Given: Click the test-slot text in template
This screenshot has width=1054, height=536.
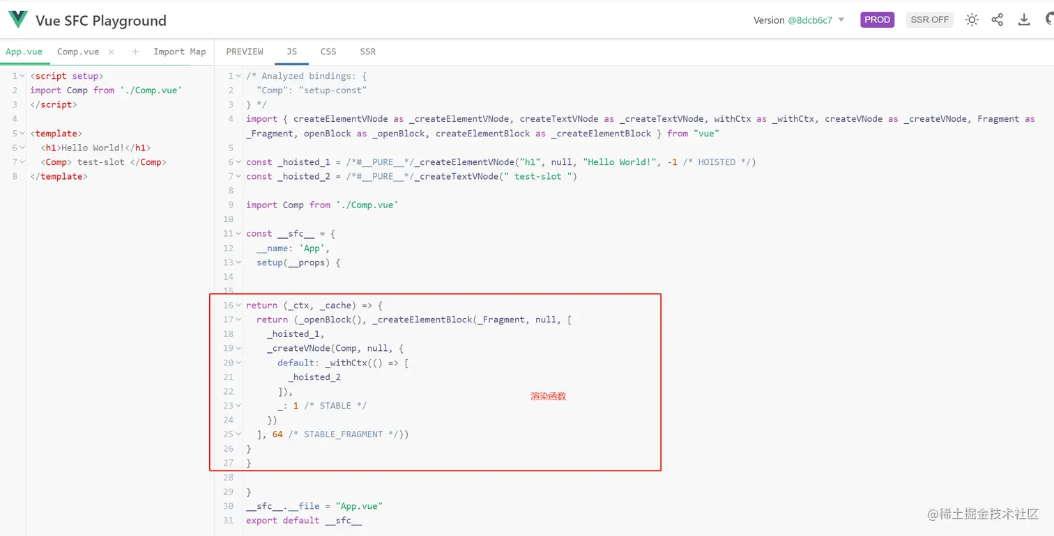Looking at the screenshot, I should click(x=100, y=162).
